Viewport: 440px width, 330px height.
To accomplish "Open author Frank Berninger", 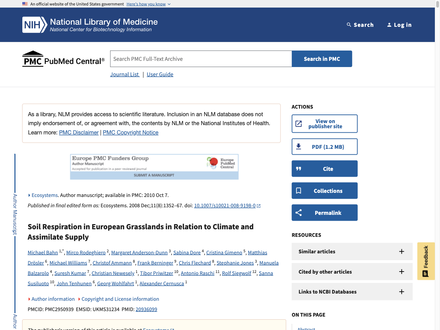I will [x=155, y=263].
